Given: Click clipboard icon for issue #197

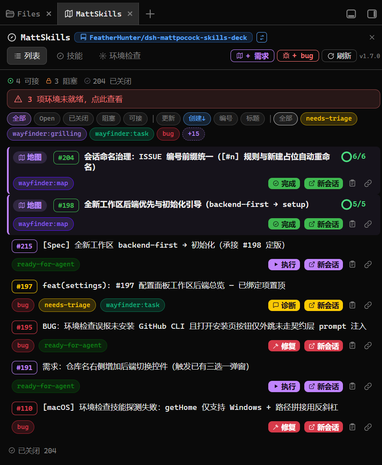Looking at the screenshot, I should 352,305.
